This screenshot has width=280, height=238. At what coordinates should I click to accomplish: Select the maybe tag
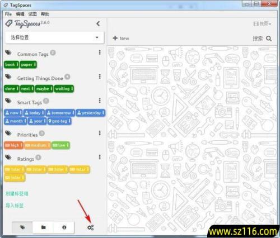tap(44, 89)
